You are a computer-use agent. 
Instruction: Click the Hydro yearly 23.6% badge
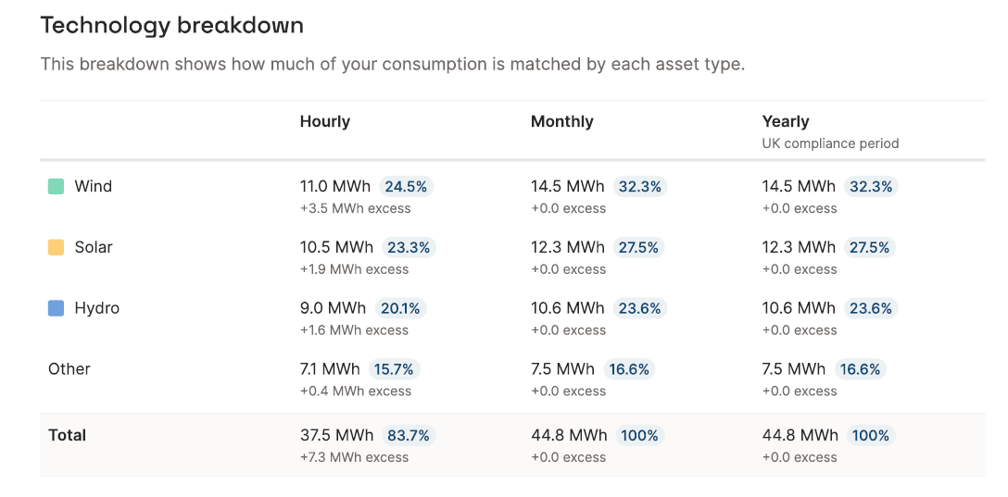tap(871, 309)
